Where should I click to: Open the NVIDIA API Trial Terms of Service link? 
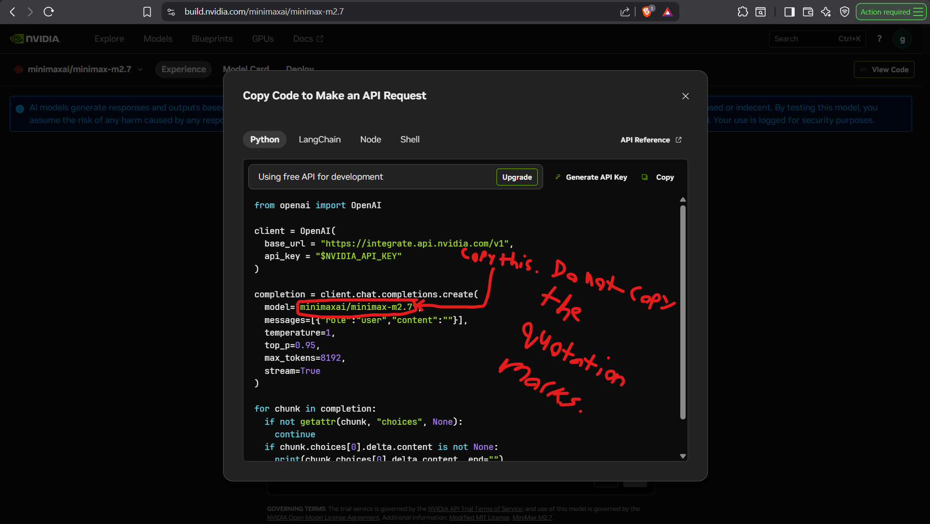click(475, 509)
